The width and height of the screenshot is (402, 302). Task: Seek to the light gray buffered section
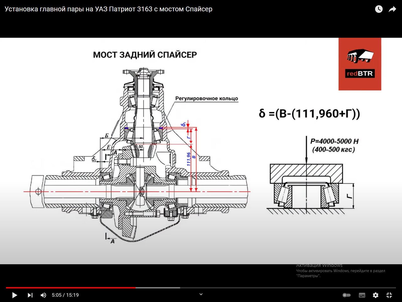[158, 288]
